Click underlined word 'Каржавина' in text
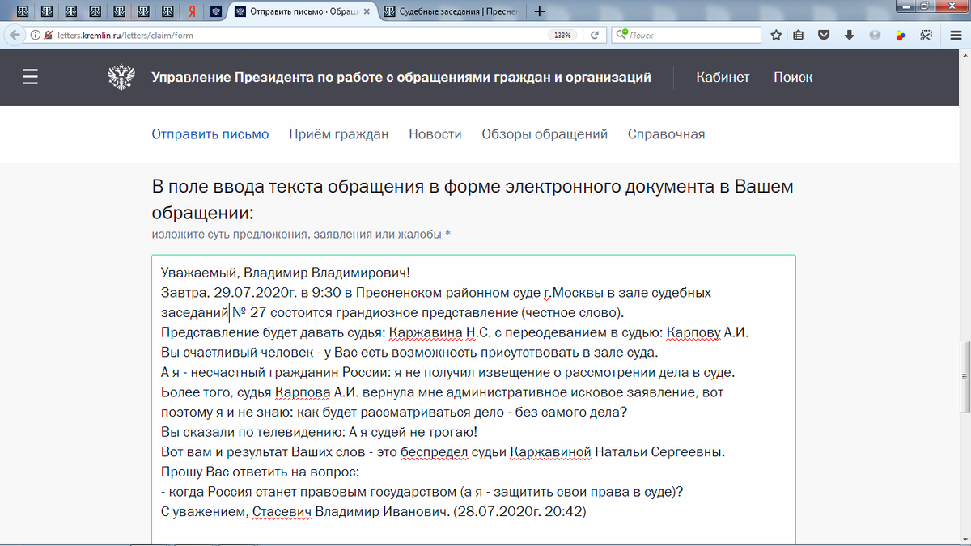The width and height of the screenshot is (971, 546). tap(424, 332)
